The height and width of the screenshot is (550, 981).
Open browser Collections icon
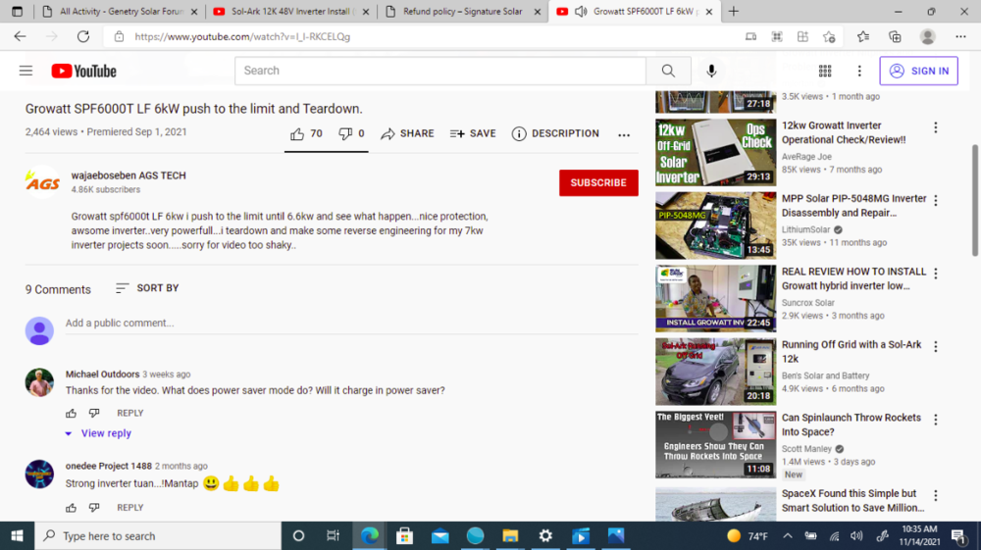tap(895, 37)
